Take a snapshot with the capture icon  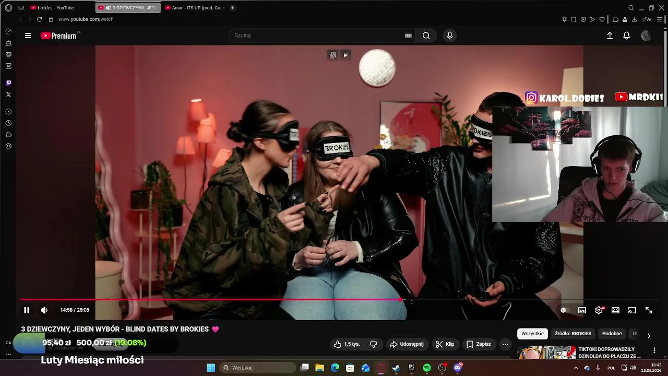coord(574,19)
